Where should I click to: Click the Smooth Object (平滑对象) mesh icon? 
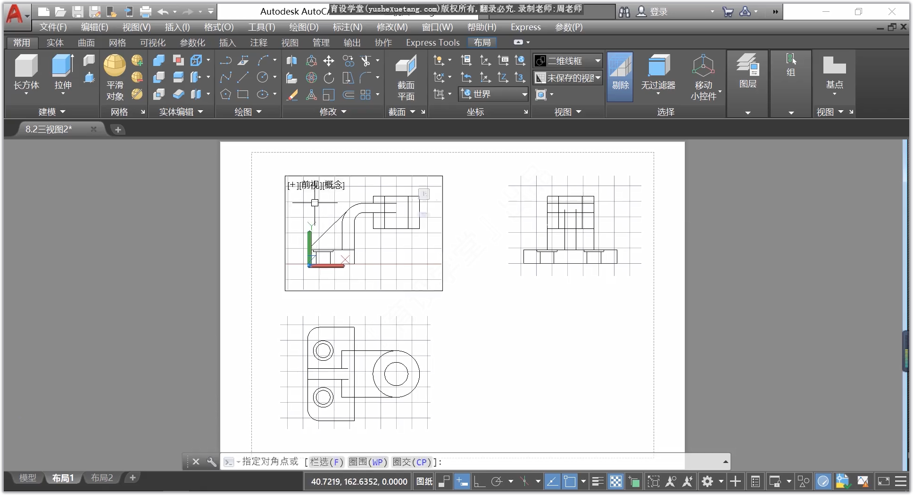click(x=115, y=65)
